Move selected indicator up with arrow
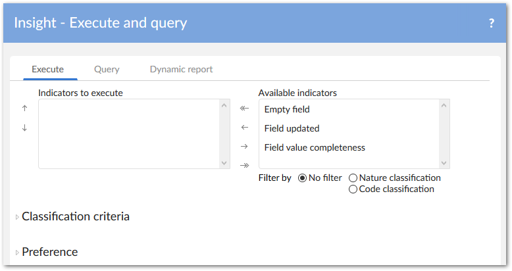 click(25, 109)
